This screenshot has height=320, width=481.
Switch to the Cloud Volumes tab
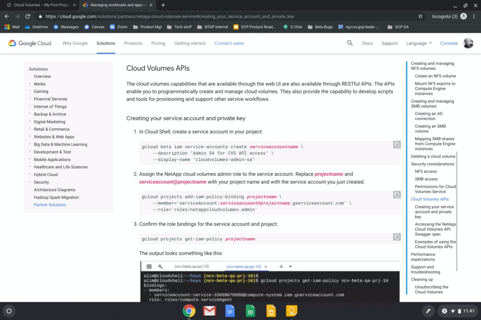coord(40,5)
